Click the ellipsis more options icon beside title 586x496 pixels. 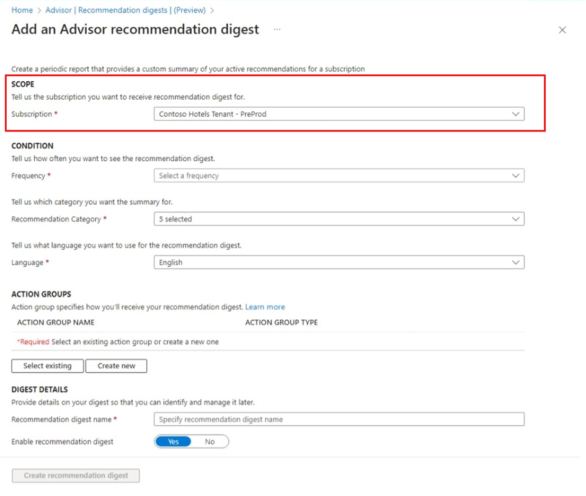277,29
